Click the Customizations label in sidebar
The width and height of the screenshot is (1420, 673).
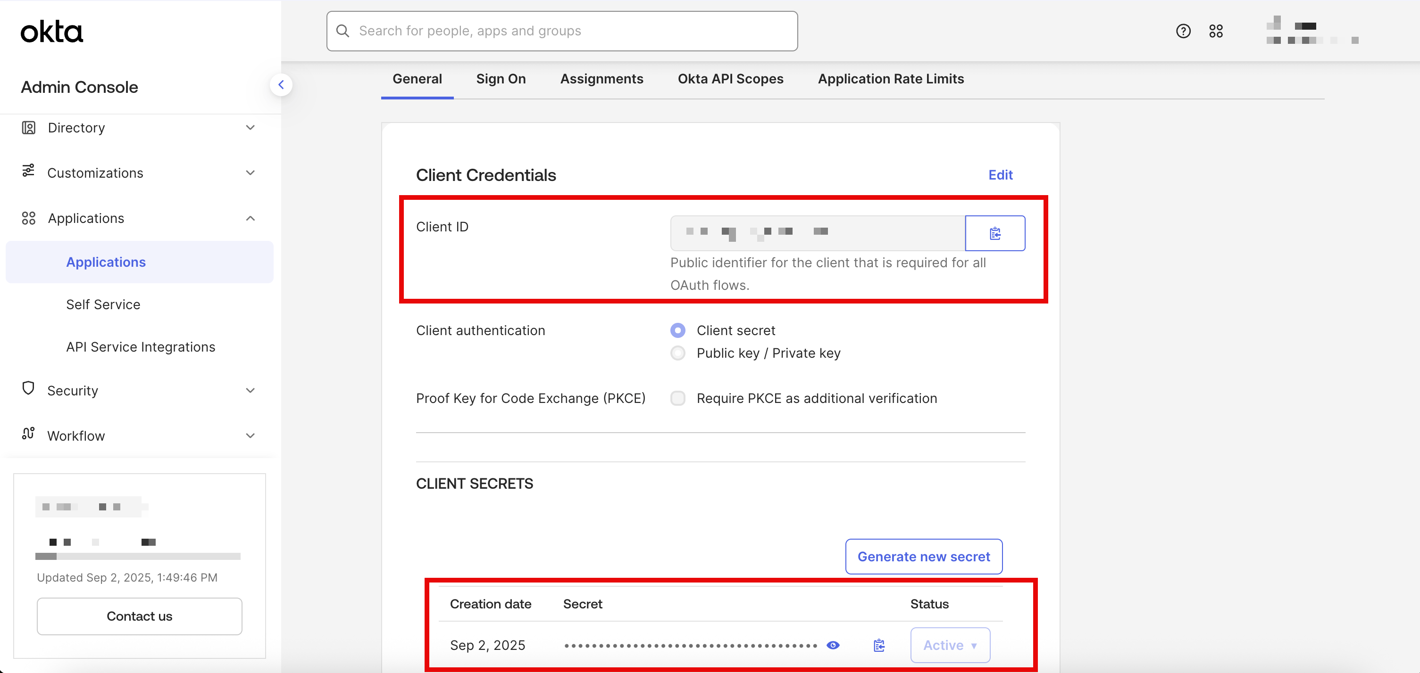95,173
